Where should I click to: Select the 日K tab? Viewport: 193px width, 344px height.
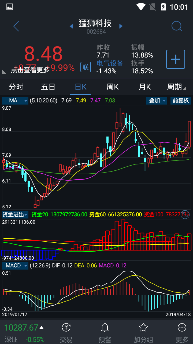tap(80, 87)
